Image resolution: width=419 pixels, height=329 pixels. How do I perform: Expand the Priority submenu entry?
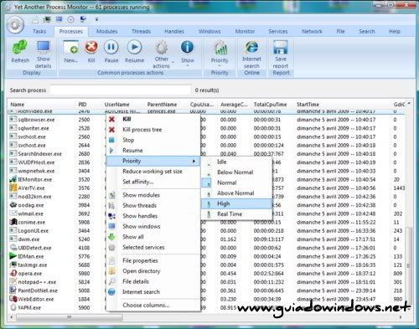point(153,161)
